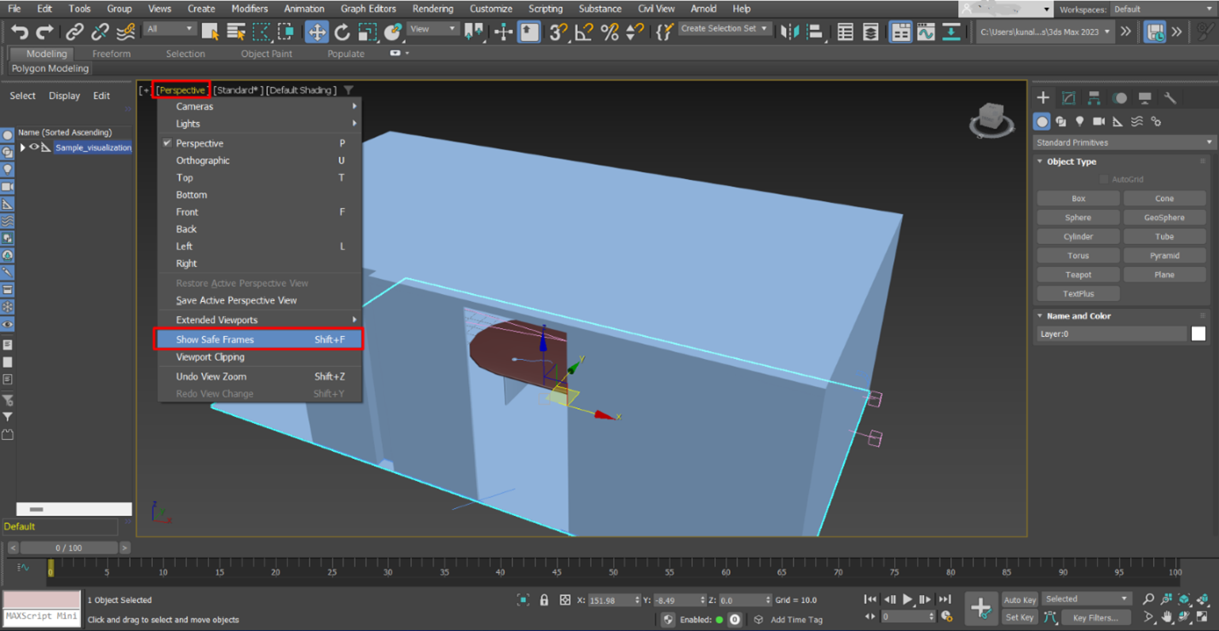Image resolution: width=1219 pixels, height=631 pixels.
Task: Select Sample_visualization in the Scene Explorer
Action: click(x=94, y=147)
